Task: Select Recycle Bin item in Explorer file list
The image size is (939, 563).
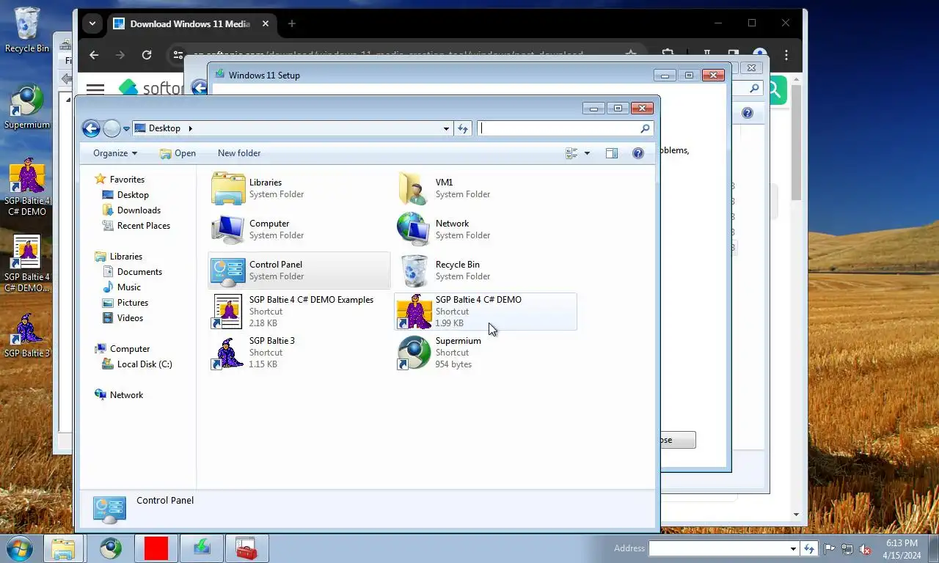Action: 486,271
